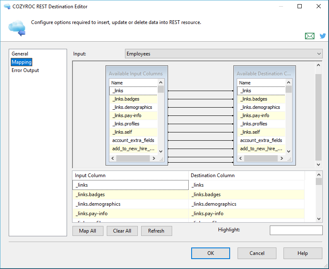
Task: Select add_to_new_hire_ in Available Destination Columns
Action: tap(261, 149)
